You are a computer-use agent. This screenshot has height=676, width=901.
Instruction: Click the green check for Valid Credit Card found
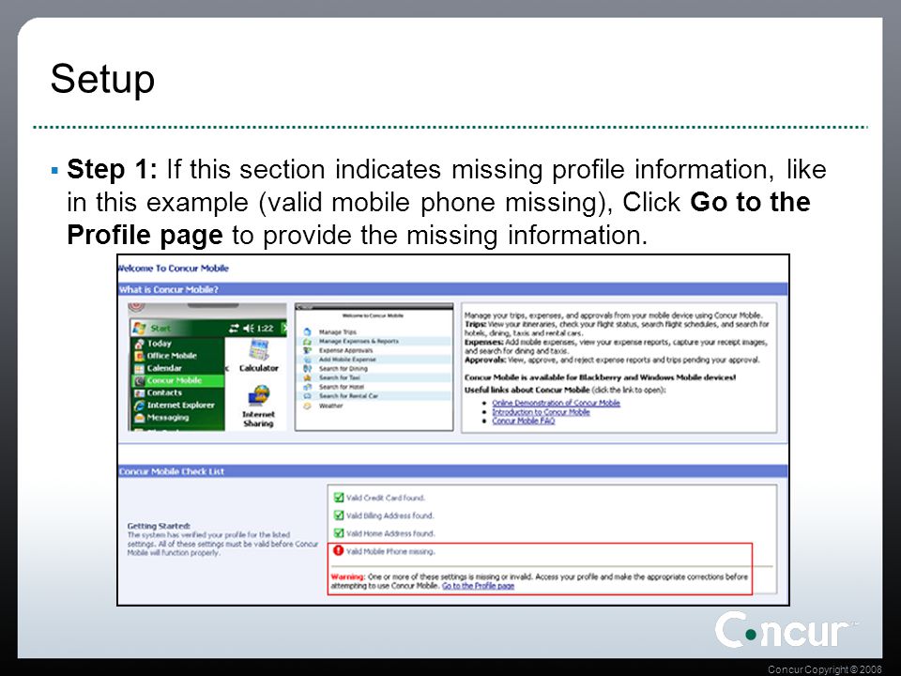tap(339, 498)
